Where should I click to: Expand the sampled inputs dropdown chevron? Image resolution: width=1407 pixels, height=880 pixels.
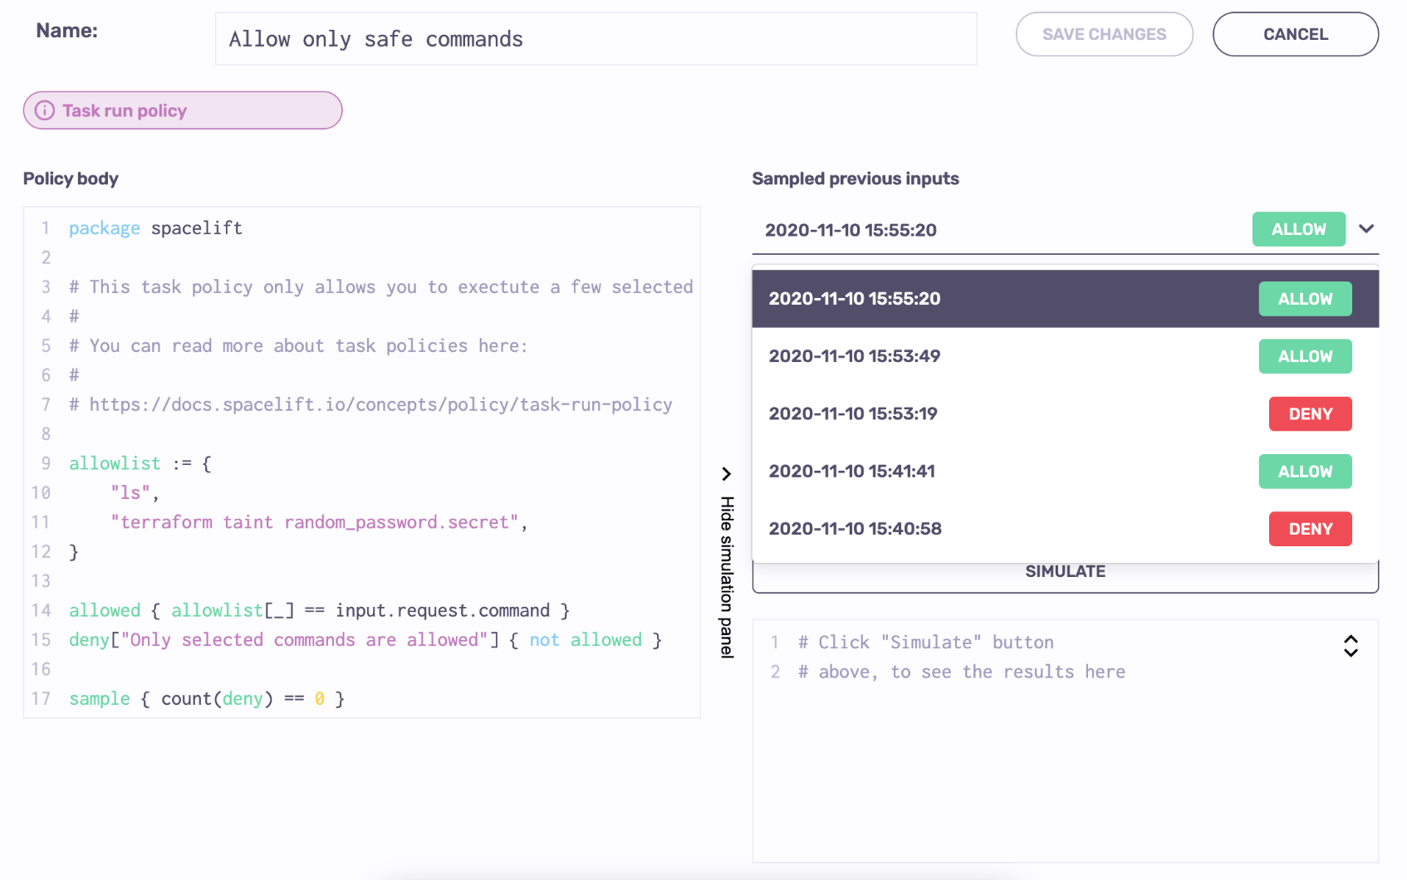click(1366, 229)
